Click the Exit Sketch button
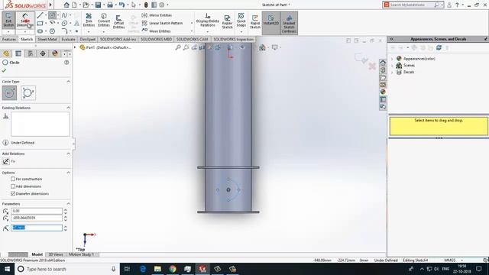Image resolution: width=489 pixels, height=275 pixels. 8,21
